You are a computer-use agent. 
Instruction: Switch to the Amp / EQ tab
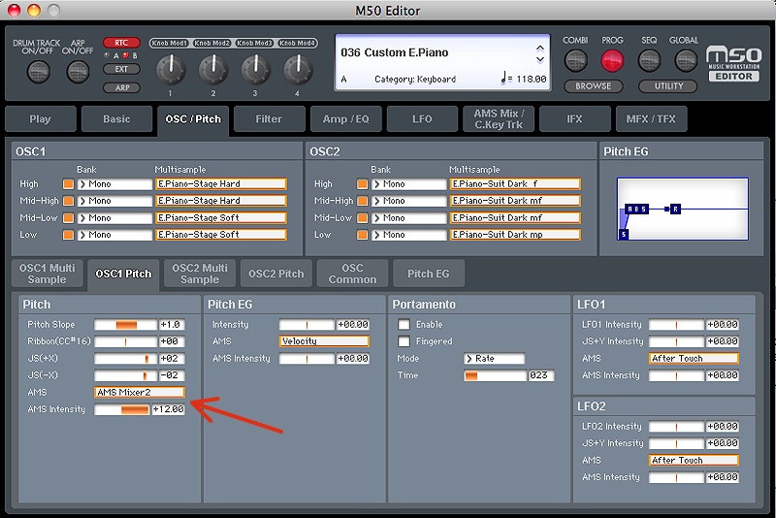click(345, 118)
